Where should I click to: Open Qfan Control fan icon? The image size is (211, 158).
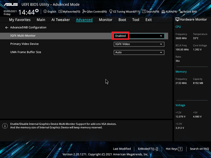point(84,11)
